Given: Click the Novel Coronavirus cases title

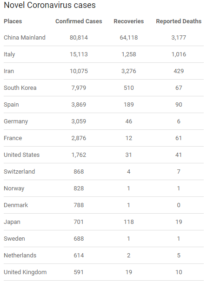Looking at the screenshot, I should click(50, 5).
